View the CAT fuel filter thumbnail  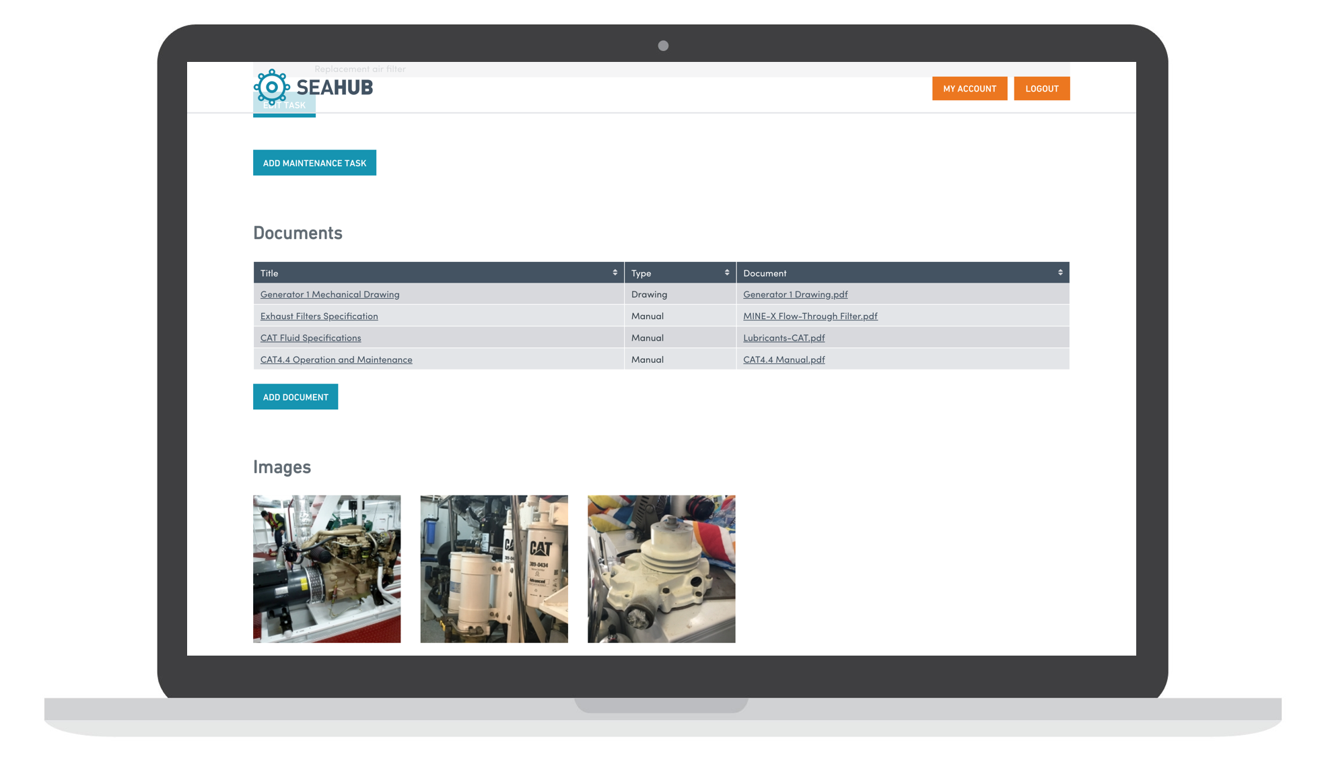493,569
